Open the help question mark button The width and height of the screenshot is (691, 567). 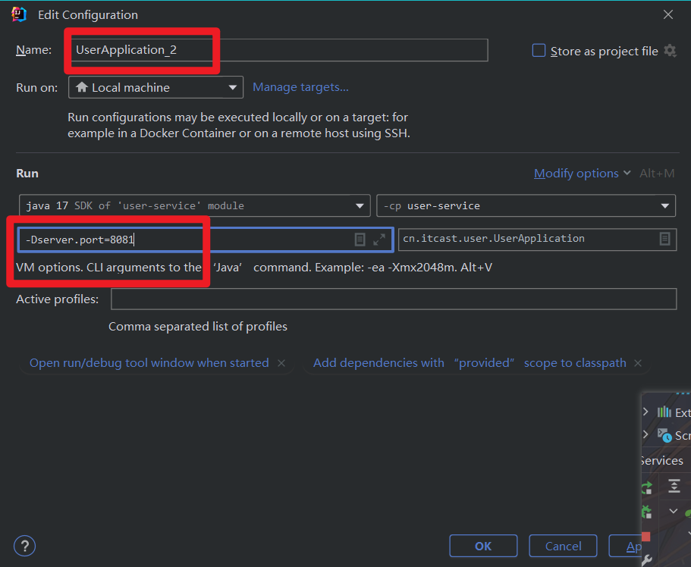point(24,546)
